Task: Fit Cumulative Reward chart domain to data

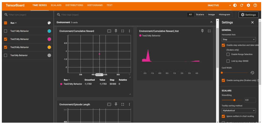Action: 109,31
